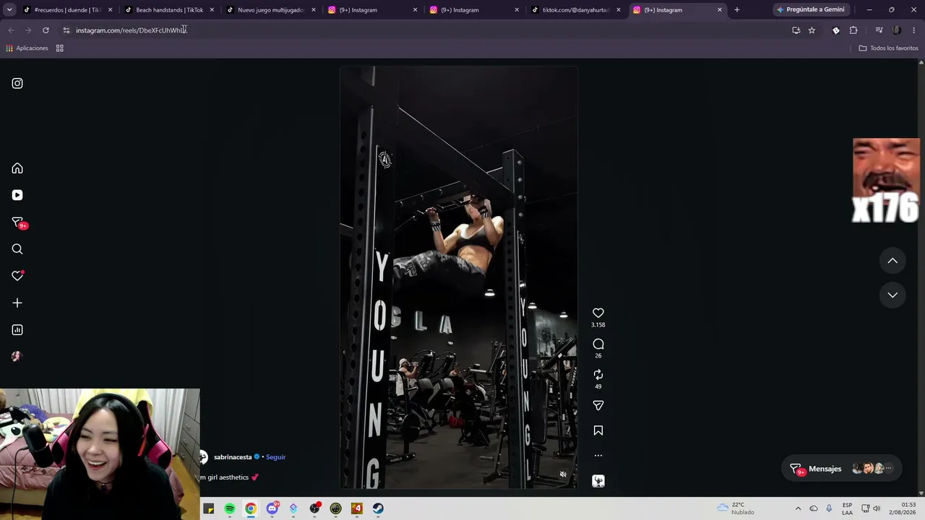Share the reel with the paper plane icon

(598, 405)
